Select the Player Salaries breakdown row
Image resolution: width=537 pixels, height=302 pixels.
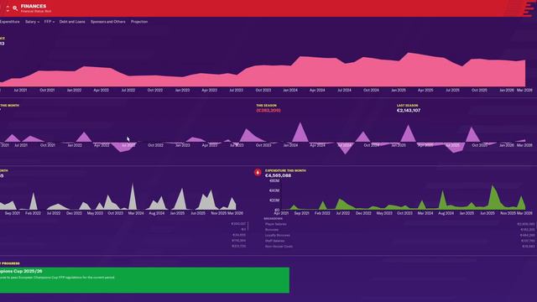(x=399, y=224)
